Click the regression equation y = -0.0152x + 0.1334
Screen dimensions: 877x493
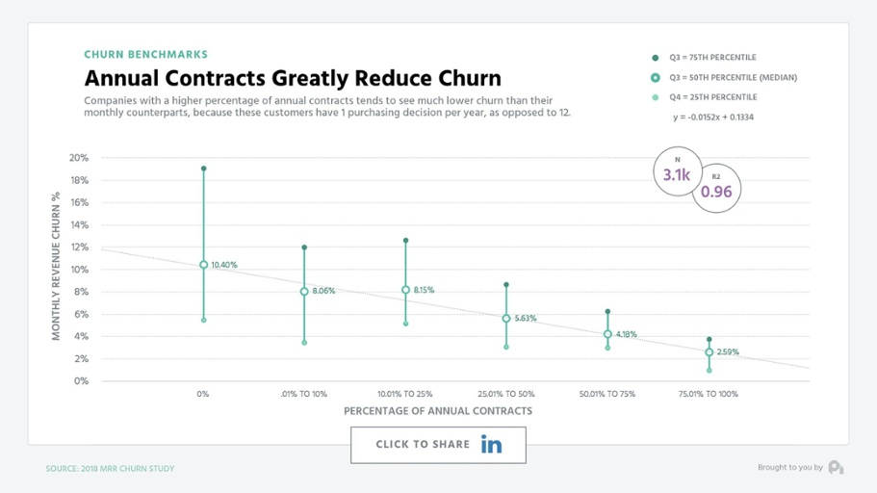click(x=713, y=117)
